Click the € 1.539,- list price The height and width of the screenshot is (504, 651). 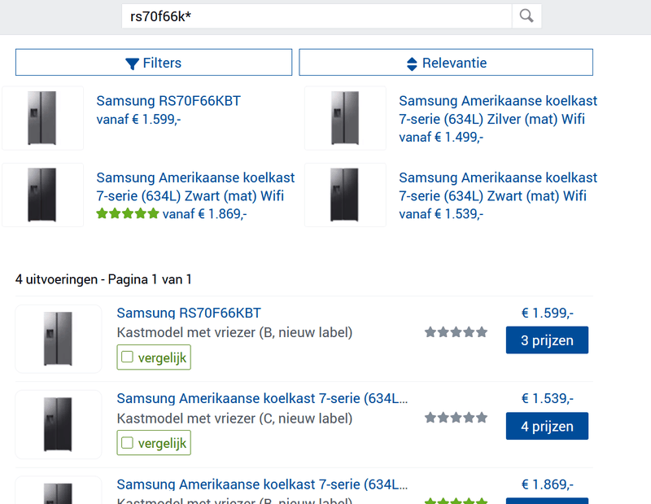pos(547,398)
